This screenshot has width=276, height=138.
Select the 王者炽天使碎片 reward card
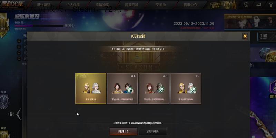186,89
